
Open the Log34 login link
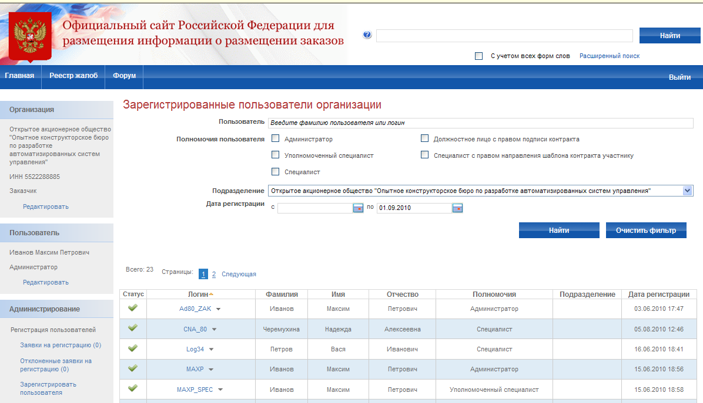click(195, 350)
